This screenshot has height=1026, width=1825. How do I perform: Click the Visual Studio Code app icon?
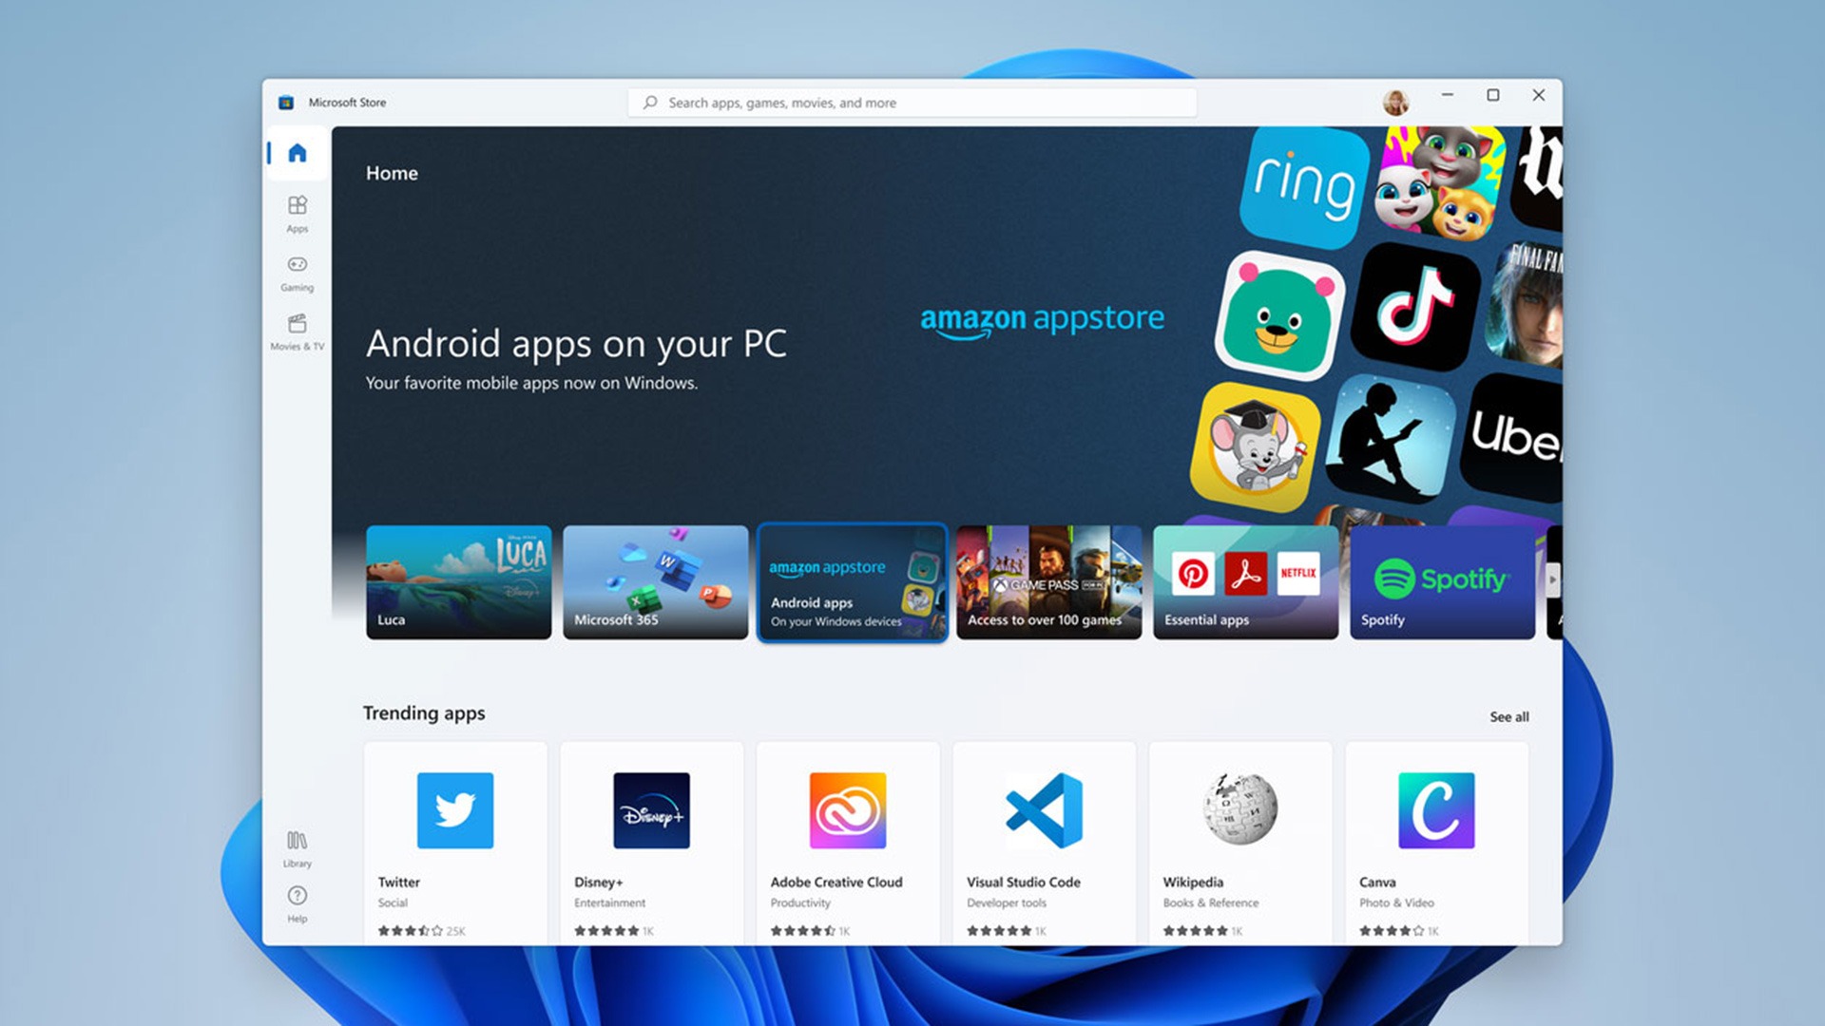pos(1044,810)
